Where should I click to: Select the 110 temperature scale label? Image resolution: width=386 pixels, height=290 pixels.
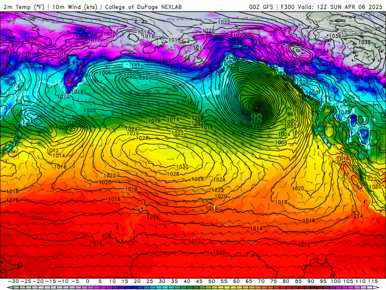click(360, 281)
